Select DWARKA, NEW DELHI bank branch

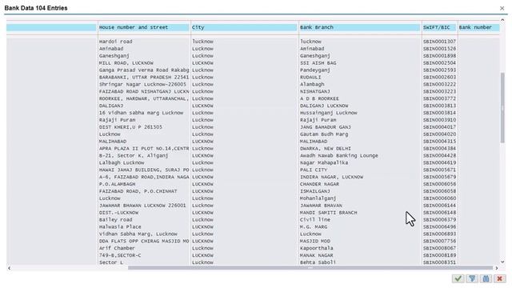point(326,149)
